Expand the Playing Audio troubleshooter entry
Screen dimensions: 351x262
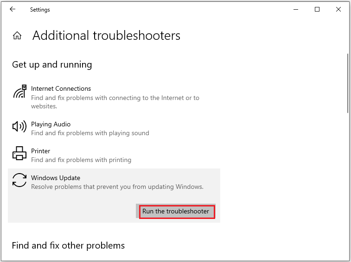[x=114, y=128]
